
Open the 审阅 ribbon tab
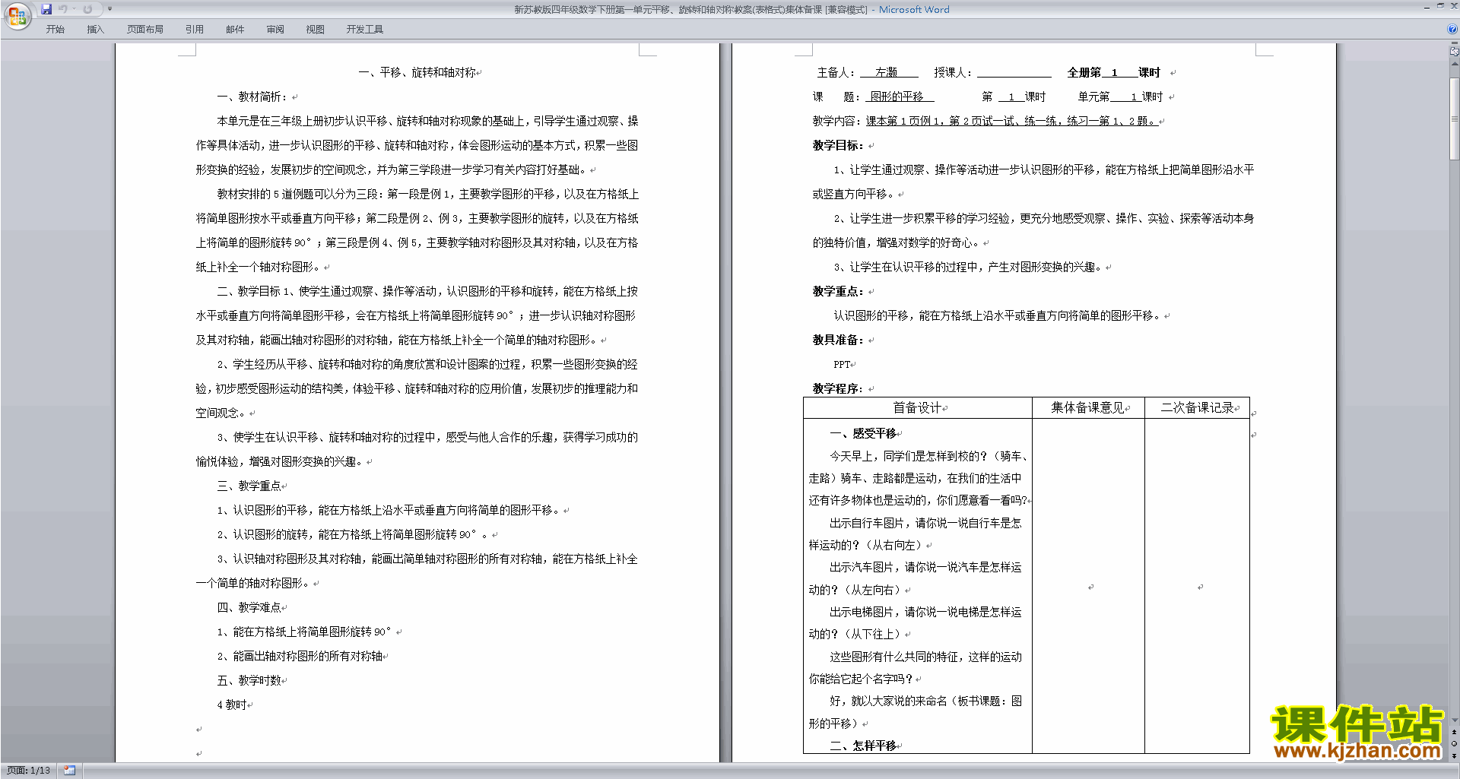click(x=275, y=30)
